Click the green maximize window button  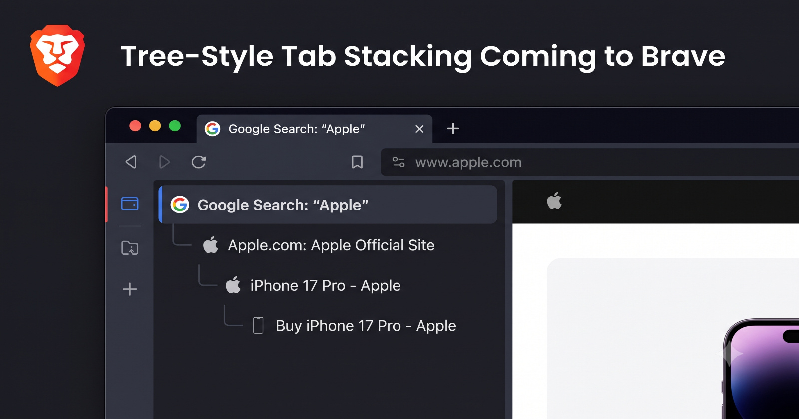coord(175,126)
